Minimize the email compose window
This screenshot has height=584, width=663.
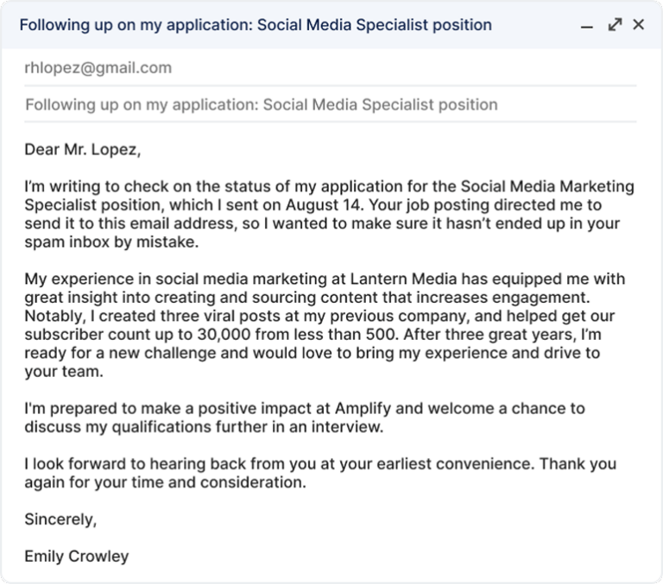[x=587, y=26]
